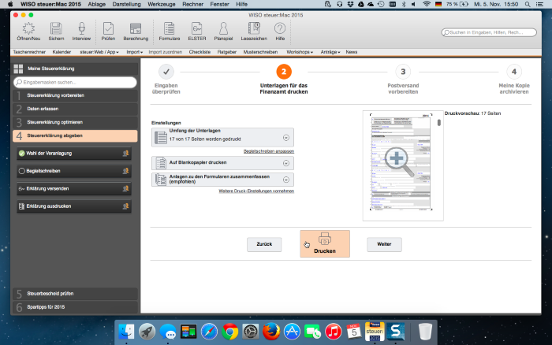This screenshot has width=552, height=345.
Task: Open the Formulare toolbar icon
Action: (170, 28)
